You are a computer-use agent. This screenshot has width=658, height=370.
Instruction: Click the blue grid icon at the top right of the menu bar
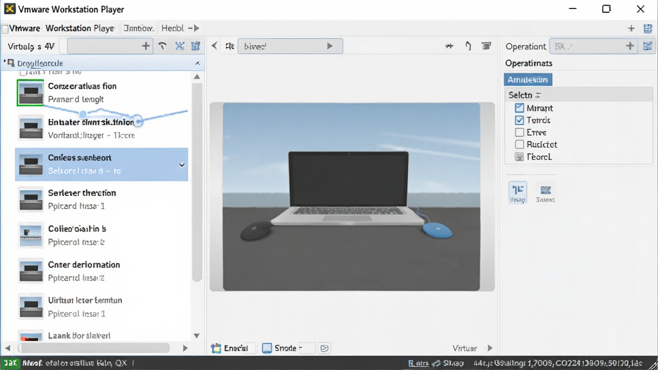(x=648, y=28)
